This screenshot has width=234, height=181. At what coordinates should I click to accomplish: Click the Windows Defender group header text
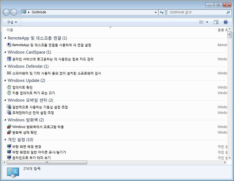(x=28, y=66)
